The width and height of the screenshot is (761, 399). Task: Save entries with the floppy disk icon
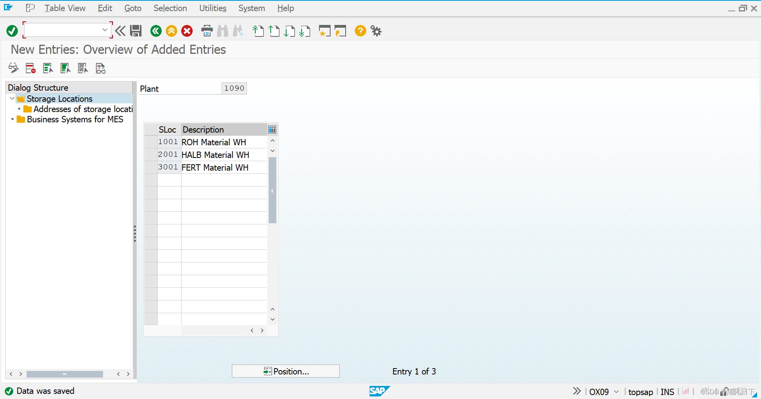coord(136,31)
